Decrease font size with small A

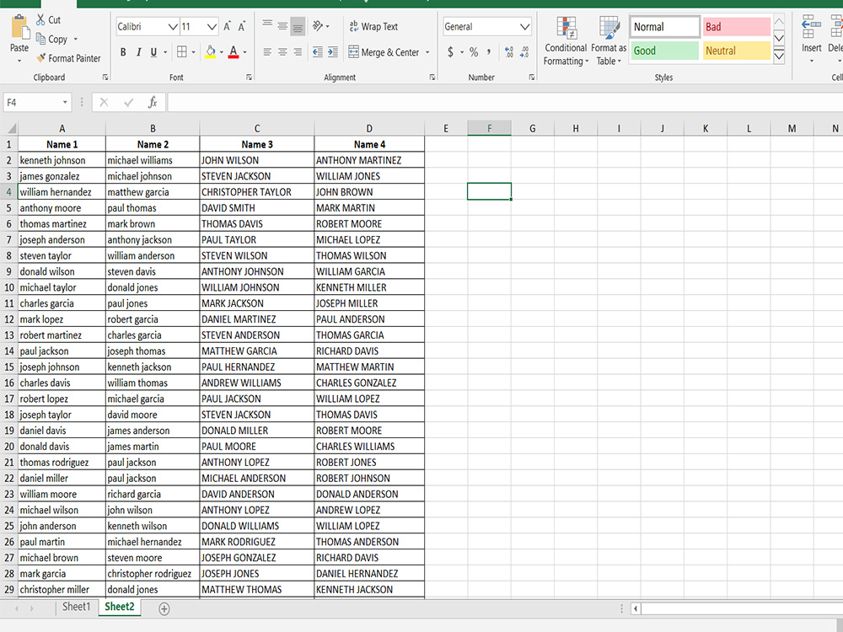[242, 26]
